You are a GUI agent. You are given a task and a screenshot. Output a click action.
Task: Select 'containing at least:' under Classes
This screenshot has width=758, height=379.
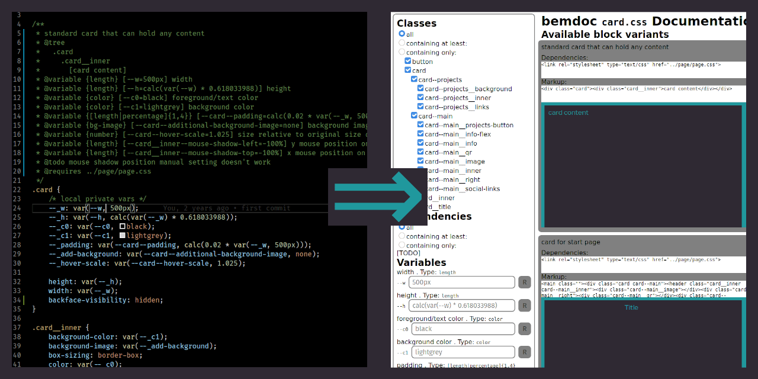[x=402, y=43]
